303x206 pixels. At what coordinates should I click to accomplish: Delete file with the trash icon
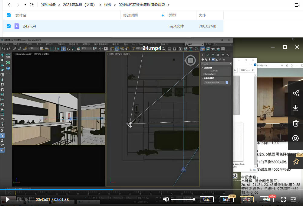295,123
